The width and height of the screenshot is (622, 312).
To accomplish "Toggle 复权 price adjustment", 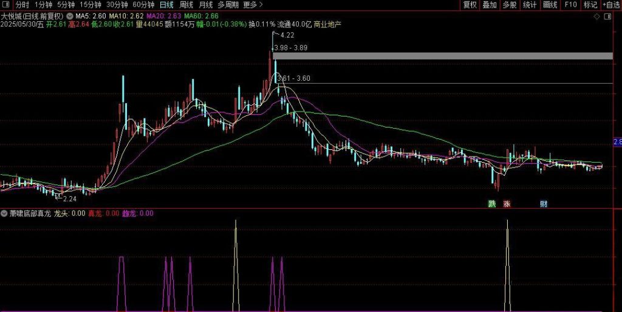I will click(x=470, y=5).
